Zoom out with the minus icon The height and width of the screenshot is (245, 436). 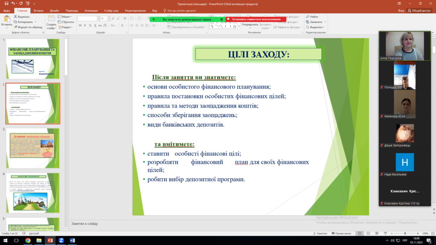pyautogui.click(x=392, y=234)
